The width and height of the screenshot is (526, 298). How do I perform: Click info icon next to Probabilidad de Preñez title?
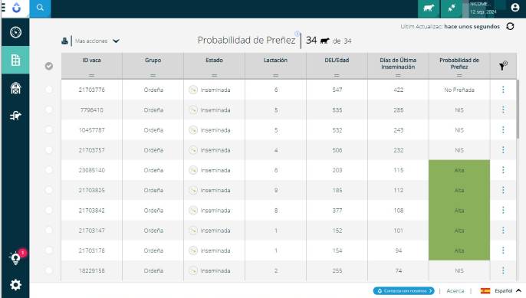297,34
